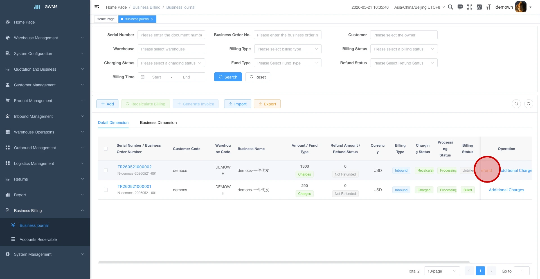Switch to the Detail Dimension tab
The width and height of the screenshot is (540, 279).
pos(113,123)
